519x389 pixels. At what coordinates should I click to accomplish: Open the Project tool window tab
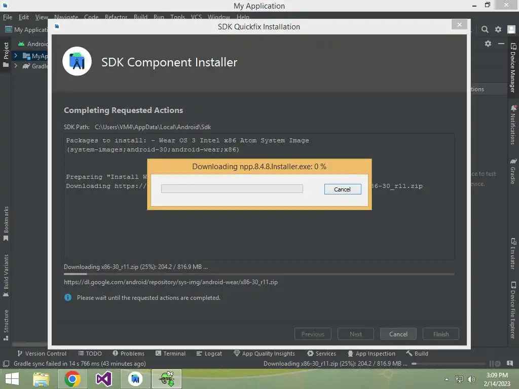click(6, 55)
